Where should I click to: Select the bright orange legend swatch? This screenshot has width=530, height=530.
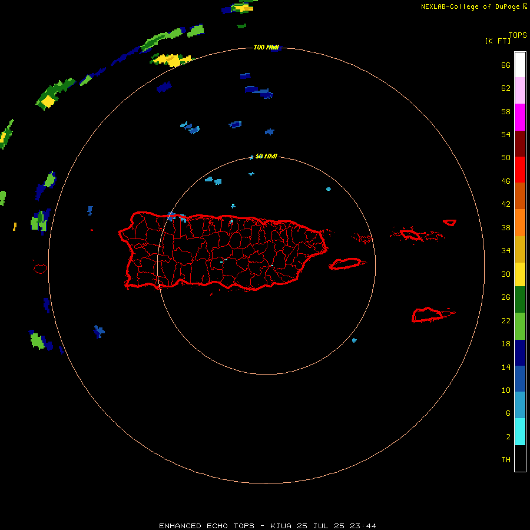pos(520,223)
